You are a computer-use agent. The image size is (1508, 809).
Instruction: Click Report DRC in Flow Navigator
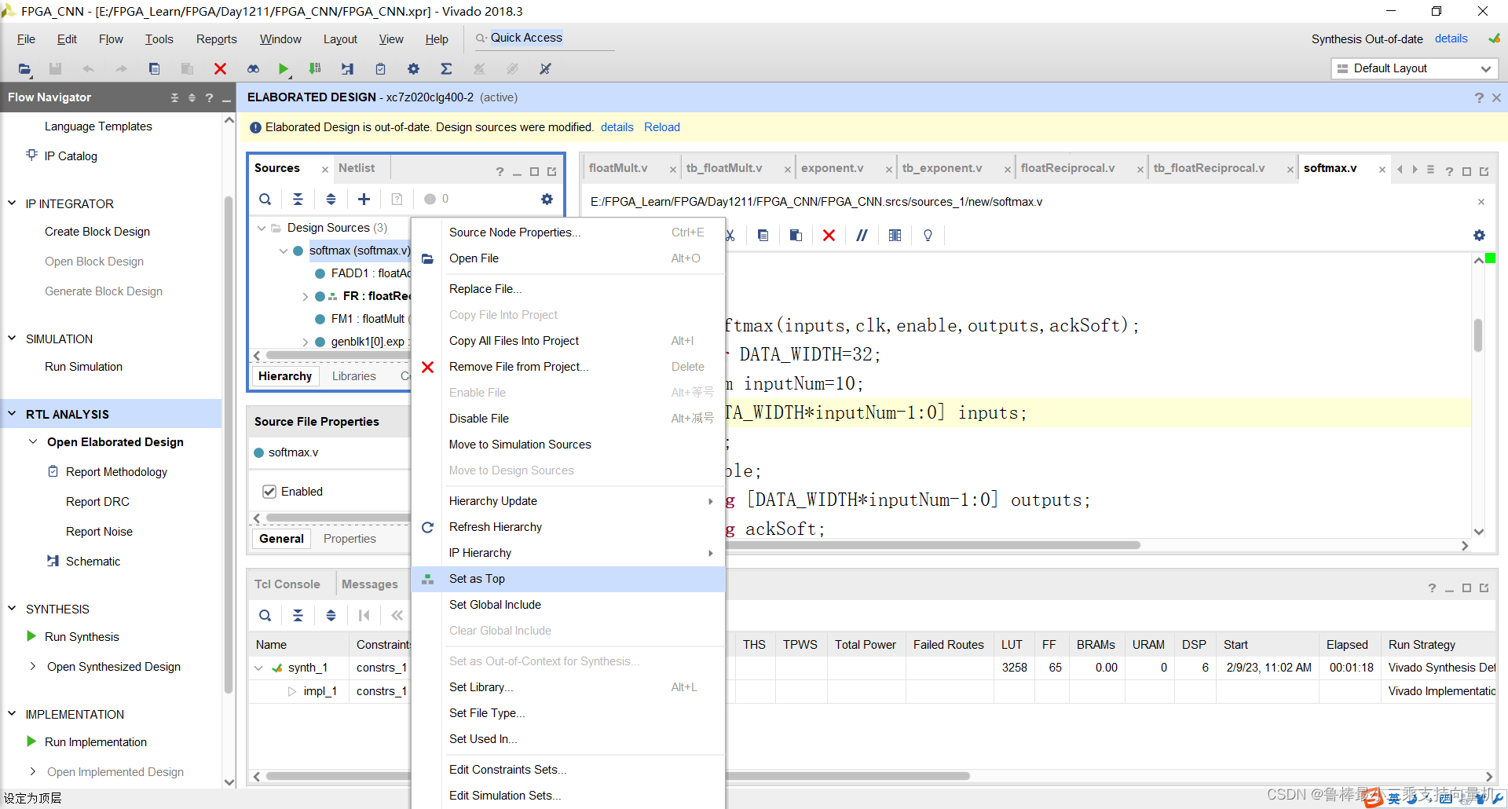[x=97, y=502]
